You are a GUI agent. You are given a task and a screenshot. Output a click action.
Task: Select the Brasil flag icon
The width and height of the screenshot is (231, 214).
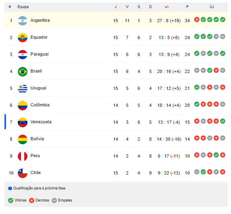(x=23, y=71)
